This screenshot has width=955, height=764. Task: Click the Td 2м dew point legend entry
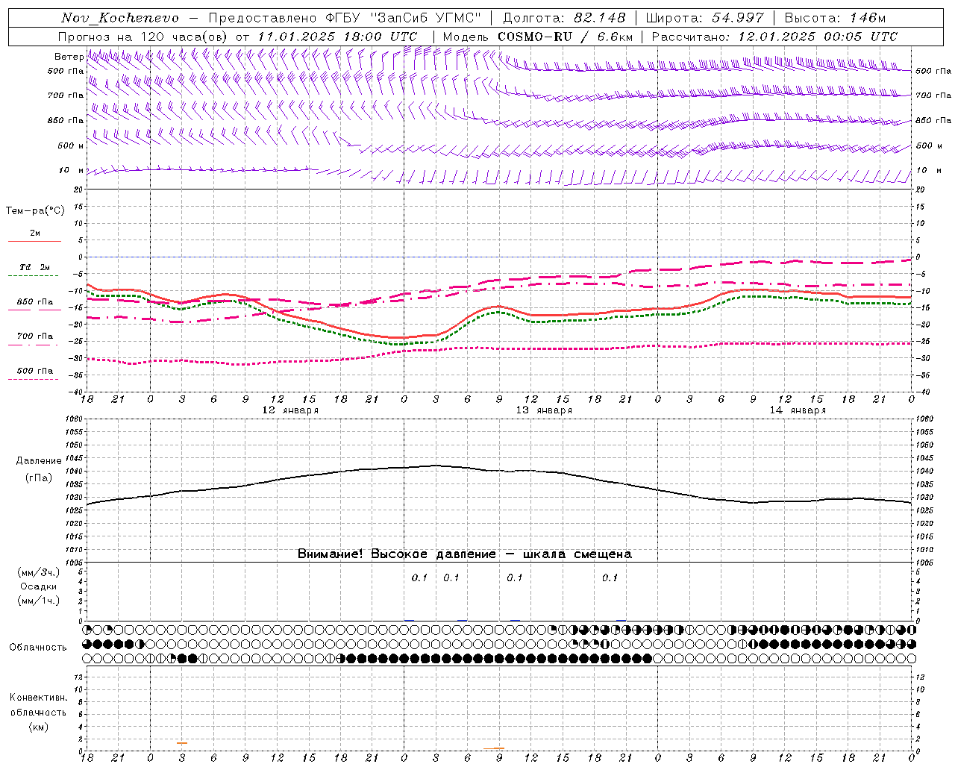pos(35,267)
